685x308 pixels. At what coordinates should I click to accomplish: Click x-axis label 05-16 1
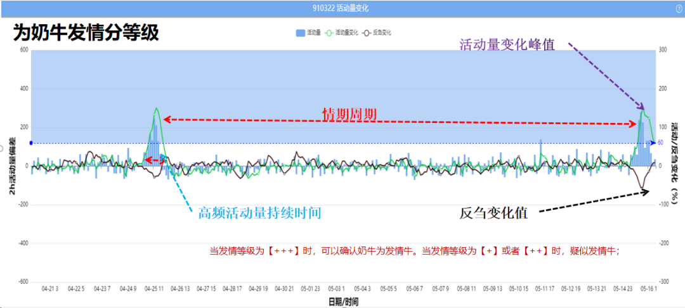[x=648, y=289]
